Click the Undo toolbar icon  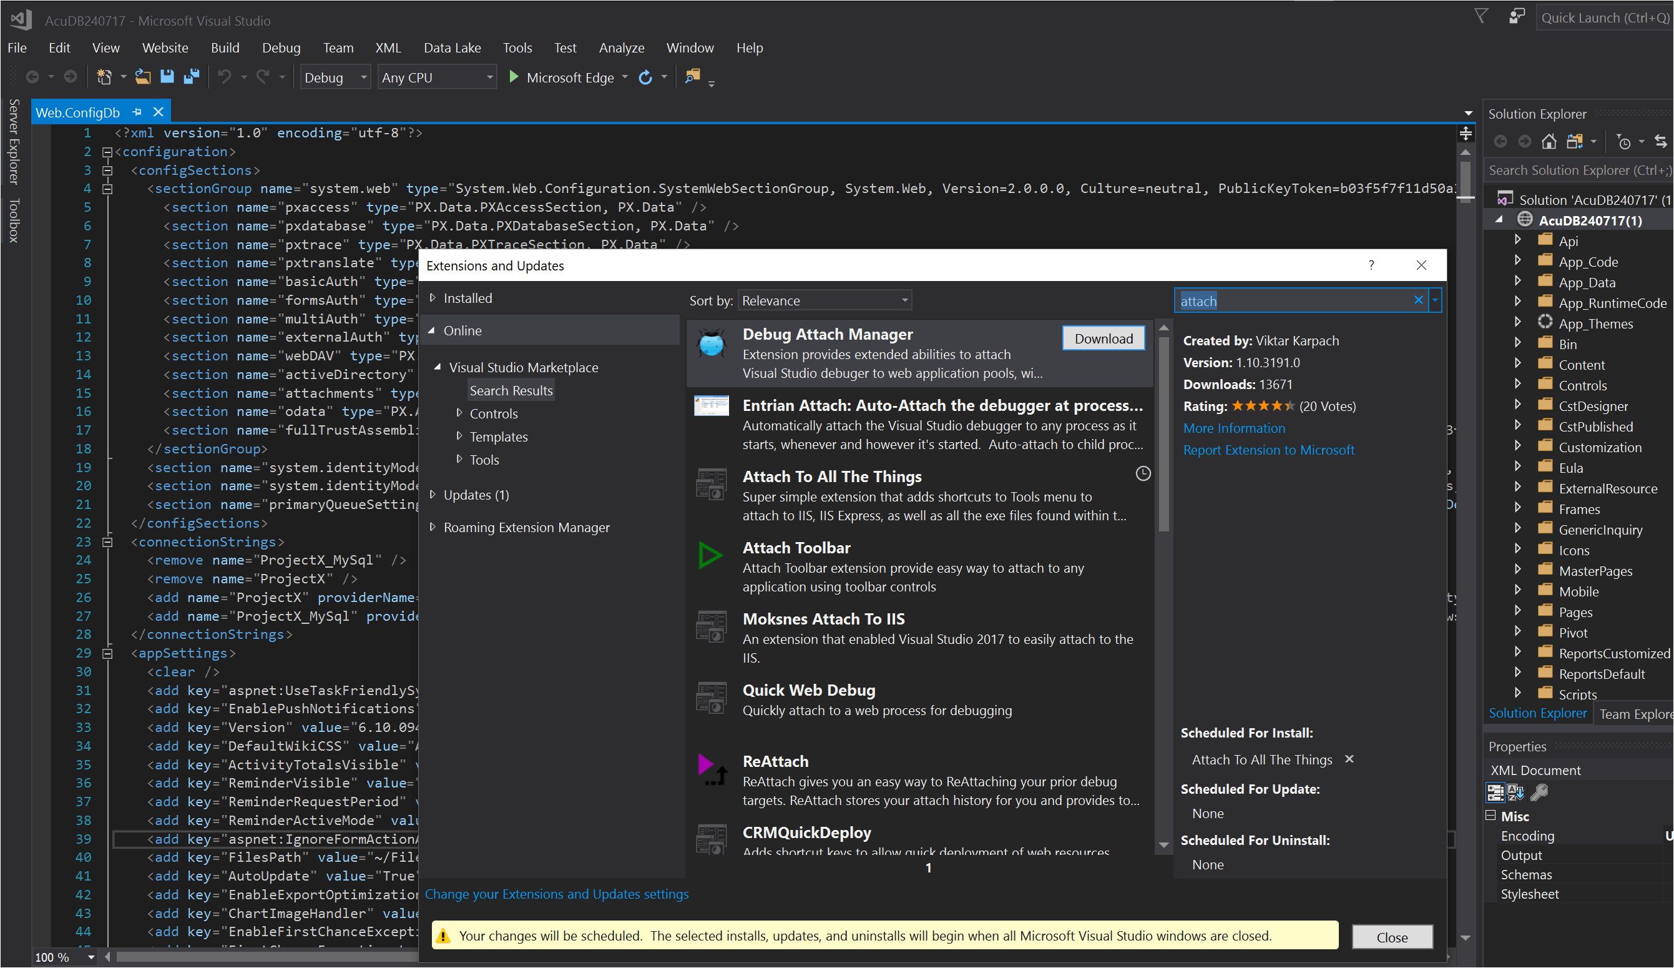click(225, 77)
